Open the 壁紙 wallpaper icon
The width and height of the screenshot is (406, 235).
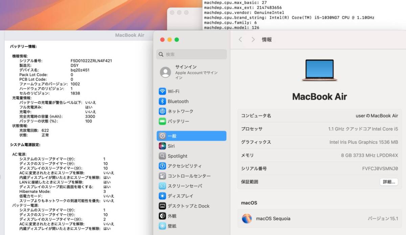[x=162, y=226]
